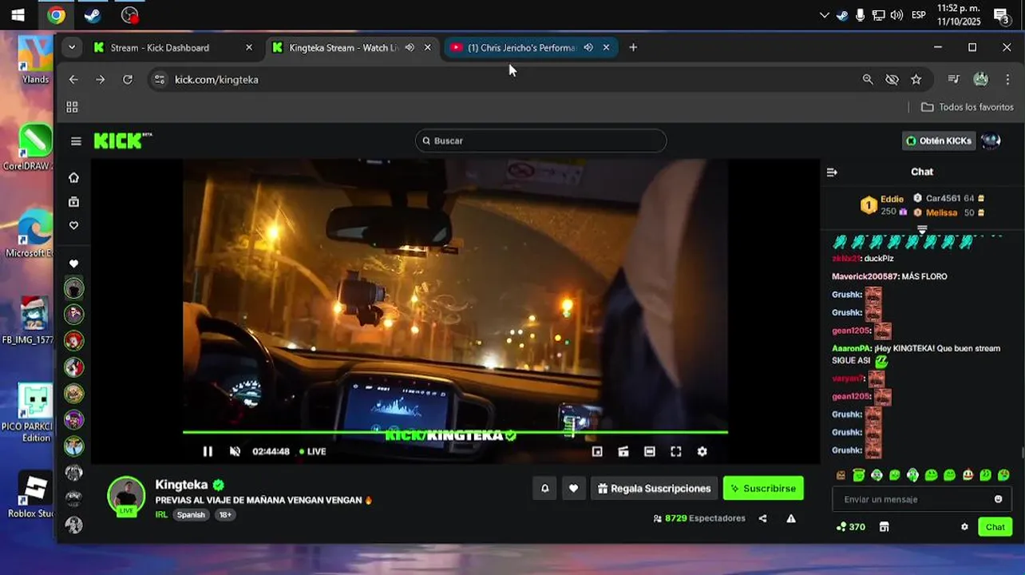Open zoom magnifier icon in address bar
The height and width of the screenshot is (575, 1025).
pos(868,79)
